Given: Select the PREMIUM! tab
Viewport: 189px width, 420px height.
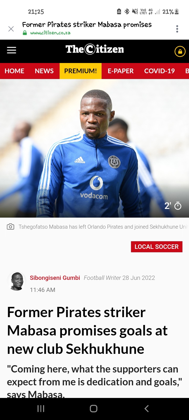Looking at the screenshot, I should [81, 71].
